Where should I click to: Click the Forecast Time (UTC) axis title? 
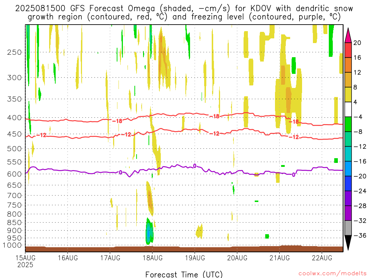pos(184,274)
